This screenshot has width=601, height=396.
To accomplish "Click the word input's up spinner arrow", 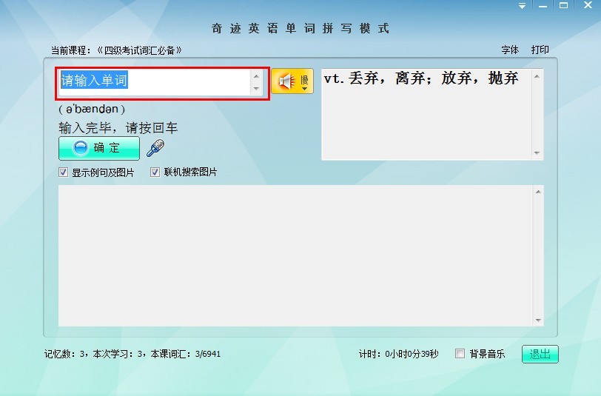I will click(257, 75).
